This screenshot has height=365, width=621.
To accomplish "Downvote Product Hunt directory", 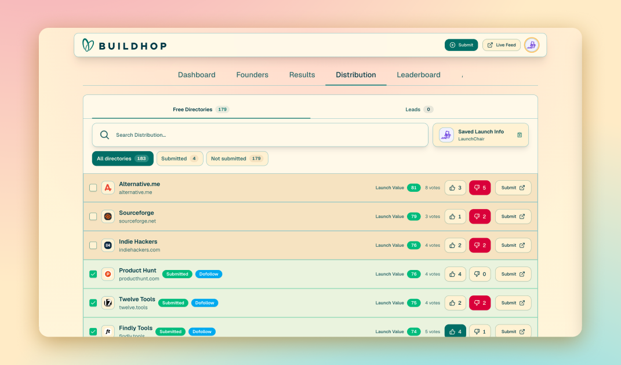I will coord(480,274).
